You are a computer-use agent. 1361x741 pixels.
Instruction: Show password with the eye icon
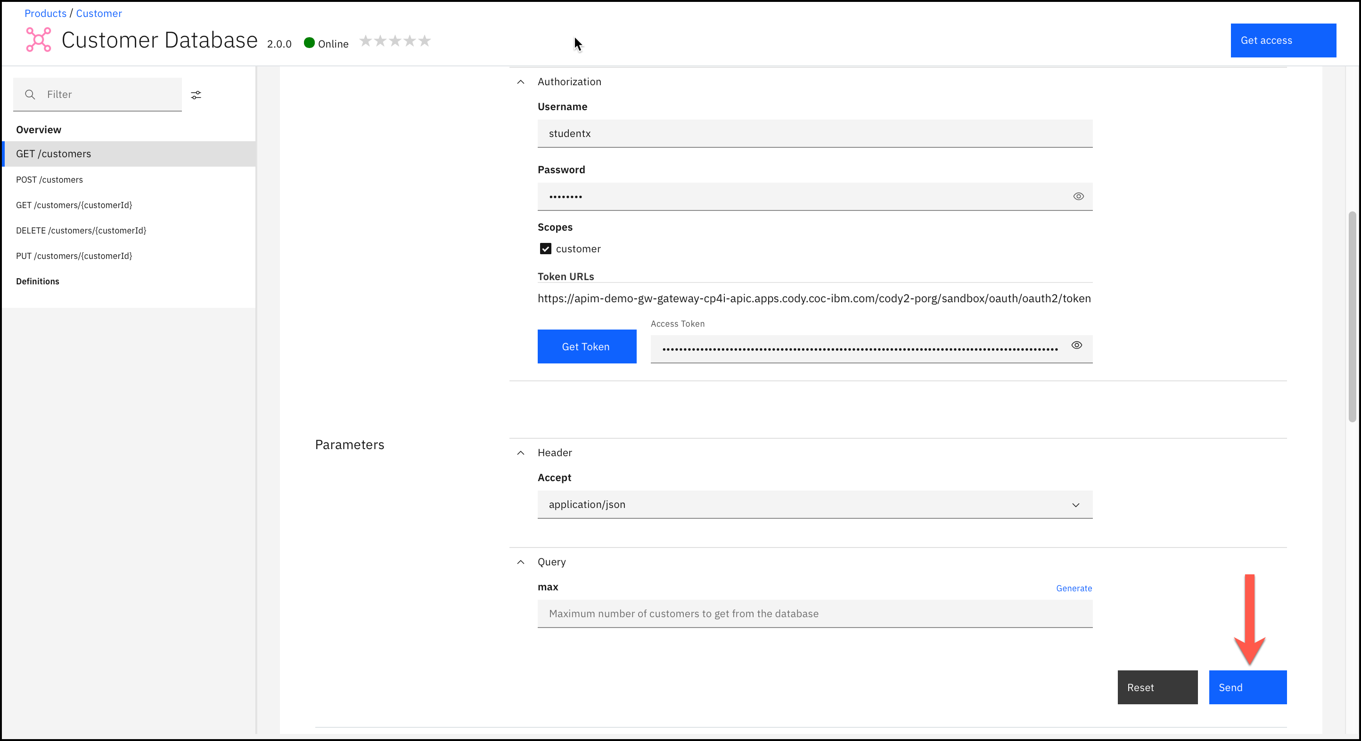1078,196
